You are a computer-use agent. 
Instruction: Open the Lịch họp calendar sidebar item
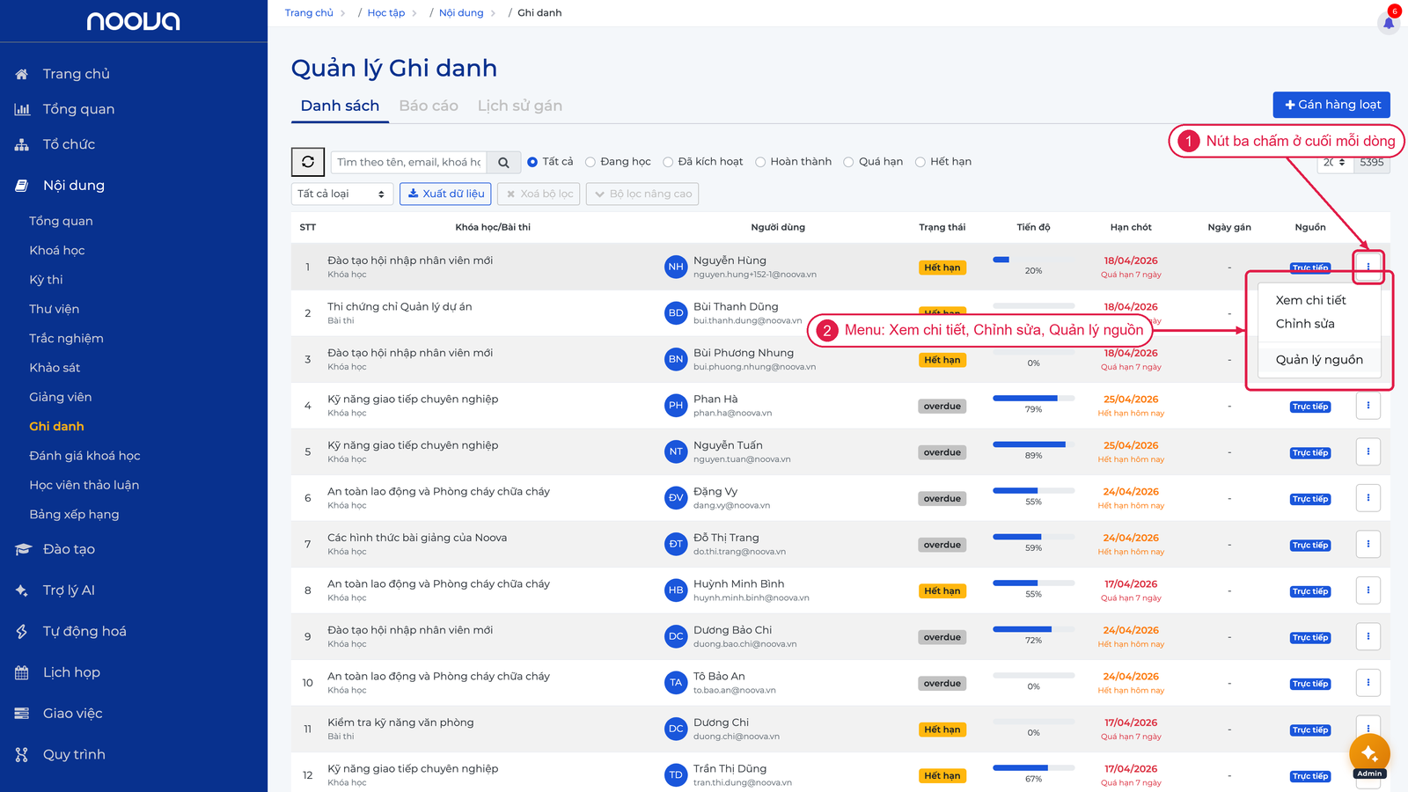click(71, 672)
